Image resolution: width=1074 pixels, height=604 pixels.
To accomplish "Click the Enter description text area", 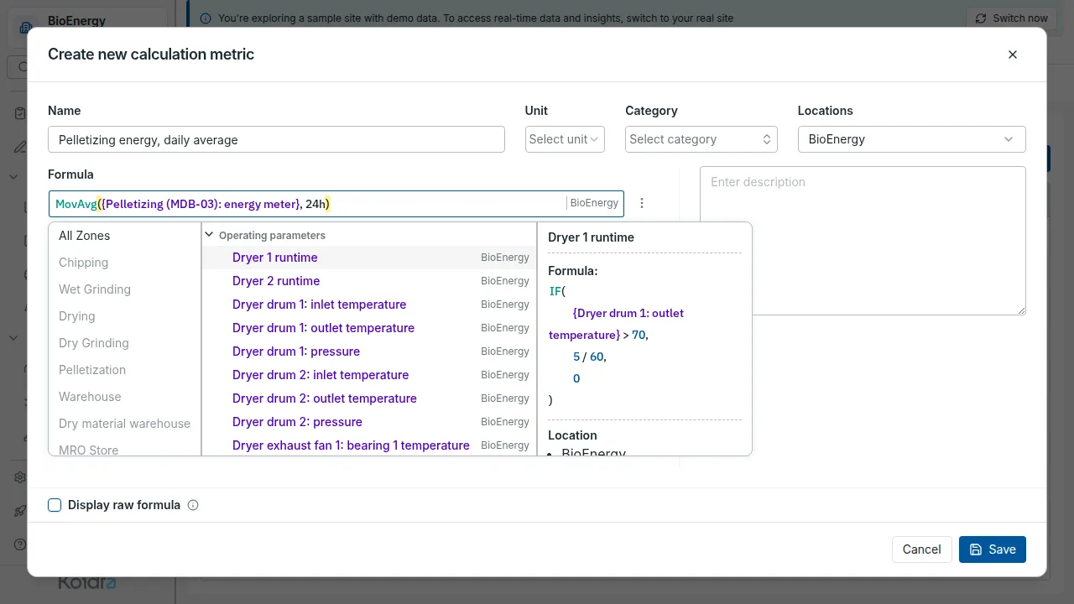I will tap(863, 241).
